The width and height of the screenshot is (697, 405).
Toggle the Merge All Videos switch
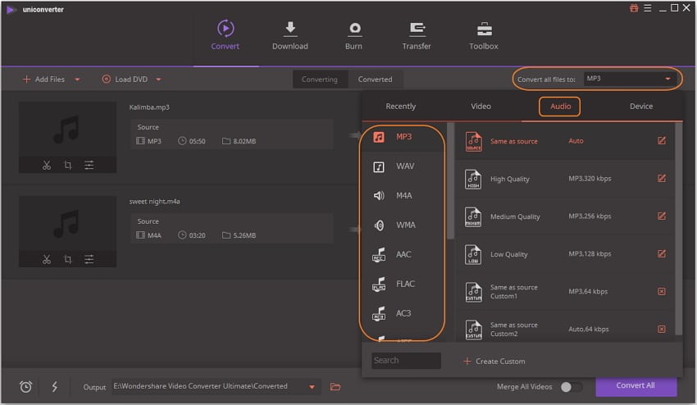[x=571, y=387]
